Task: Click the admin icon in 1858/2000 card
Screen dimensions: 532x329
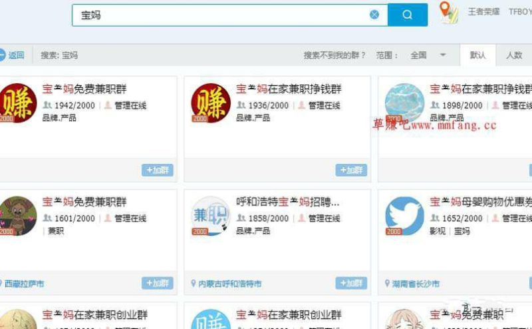Action: click(x=302, y=218)
